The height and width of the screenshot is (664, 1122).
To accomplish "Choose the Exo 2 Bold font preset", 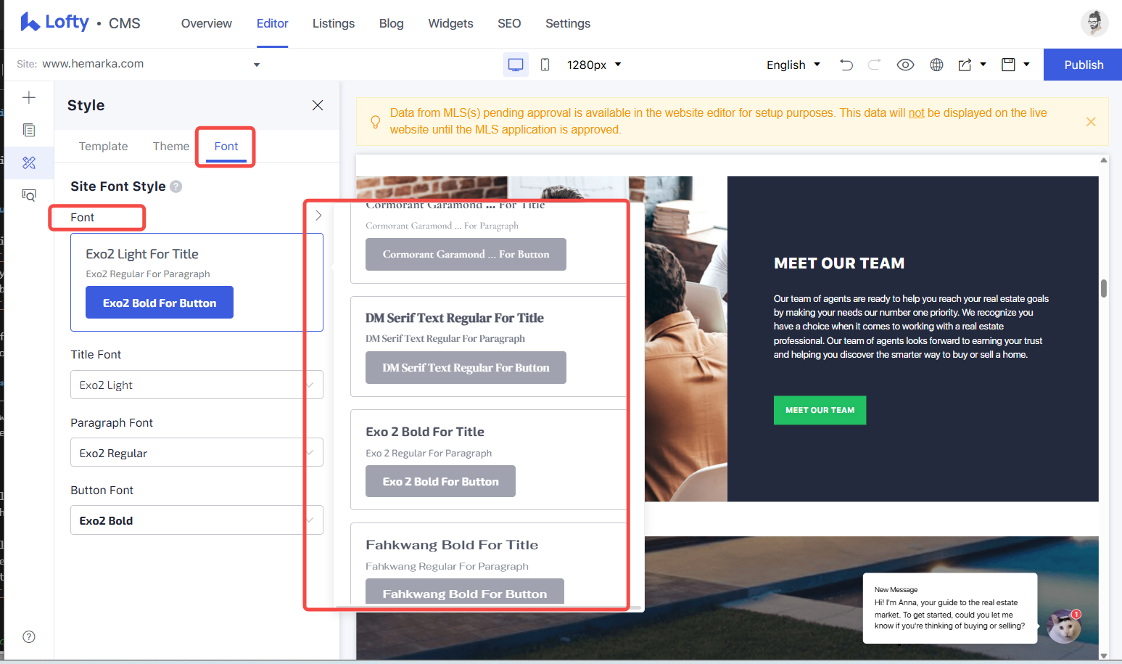I will (x=489, y=459).
